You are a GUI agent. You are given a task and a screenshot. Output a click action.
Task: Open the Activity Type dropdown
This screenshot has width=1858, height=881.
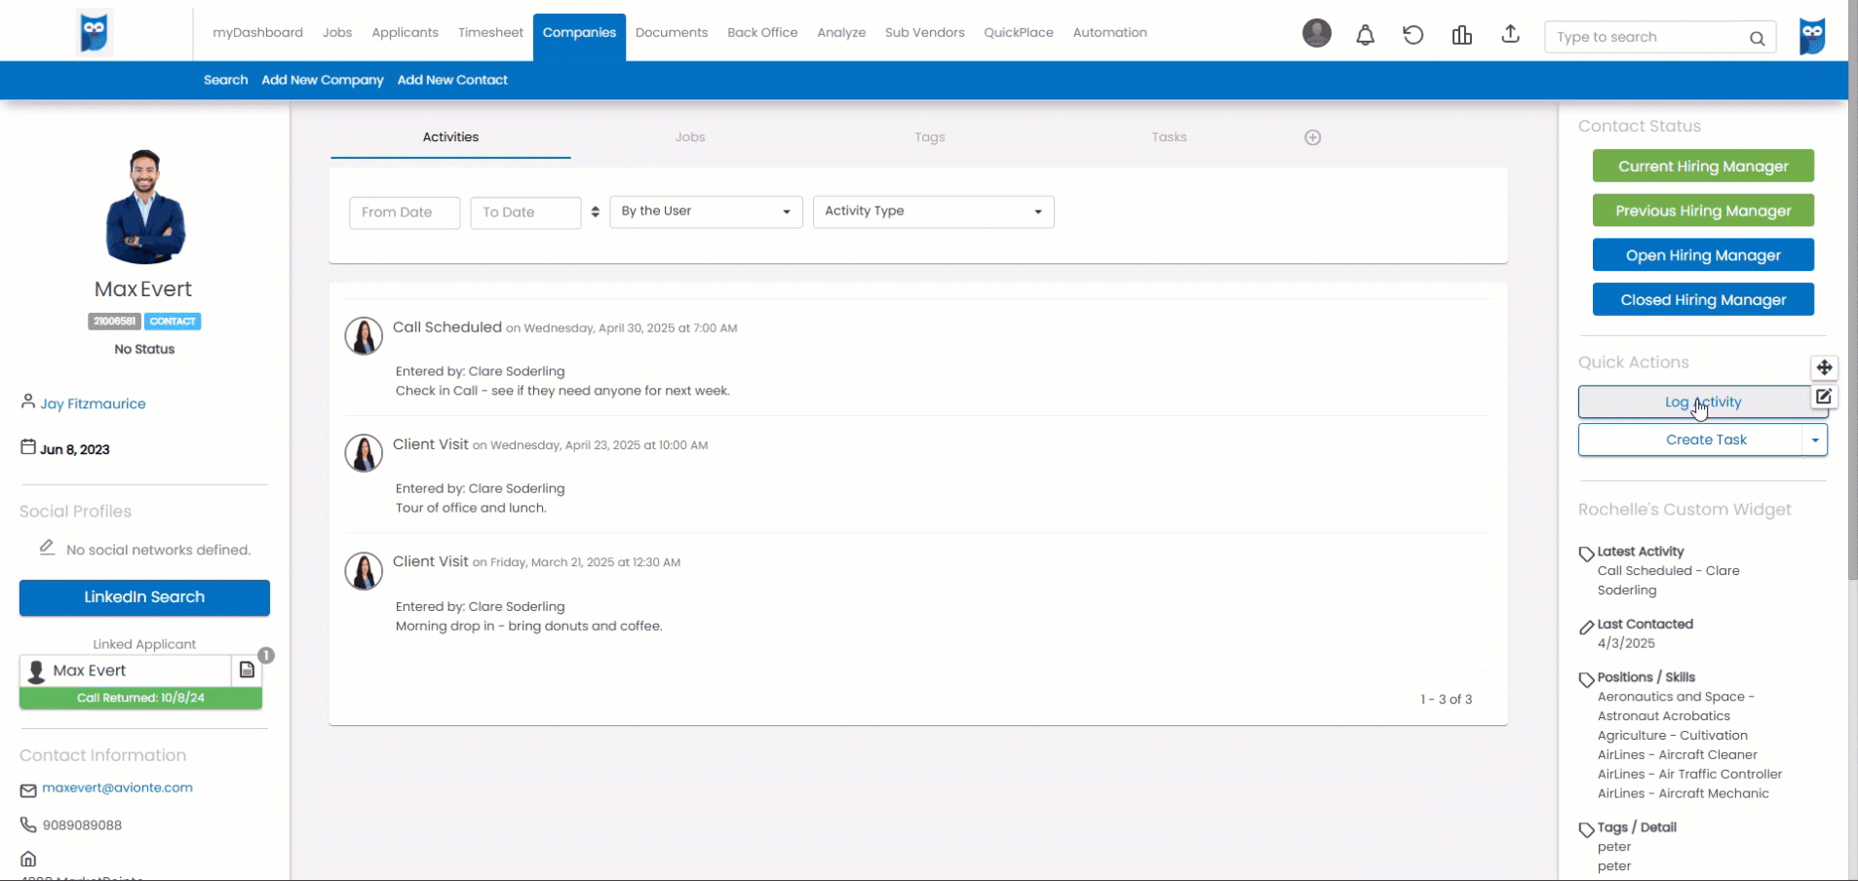click(933, 211)
